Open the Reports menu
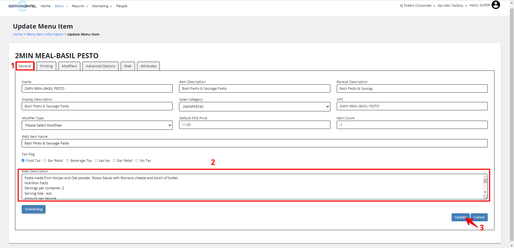This screenshot has height=248, width=514. pyautogui.click(x=80, y=6)
